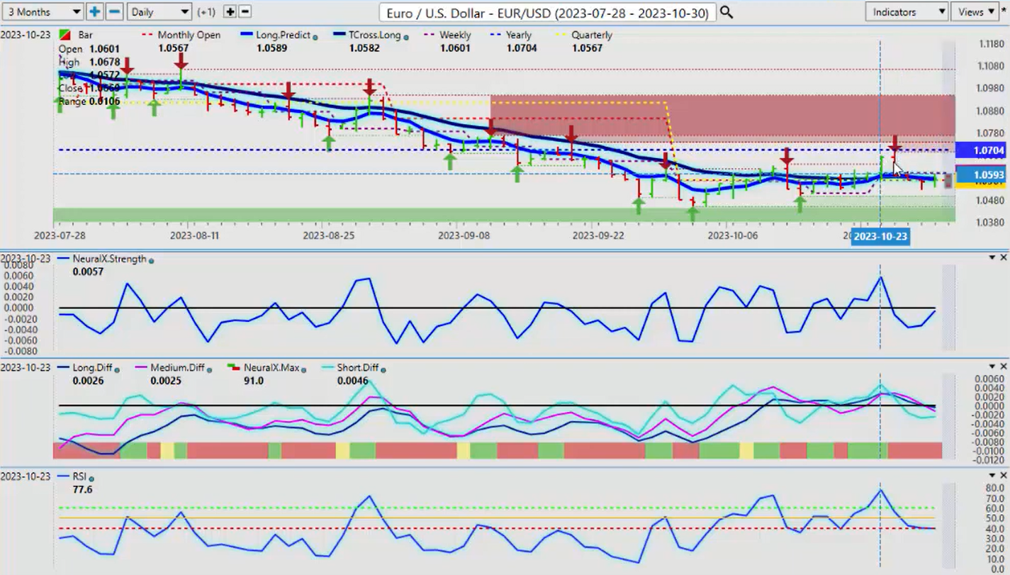Click the 1.0593 price axis label
1010x575 pixels.
pos(982,174)
